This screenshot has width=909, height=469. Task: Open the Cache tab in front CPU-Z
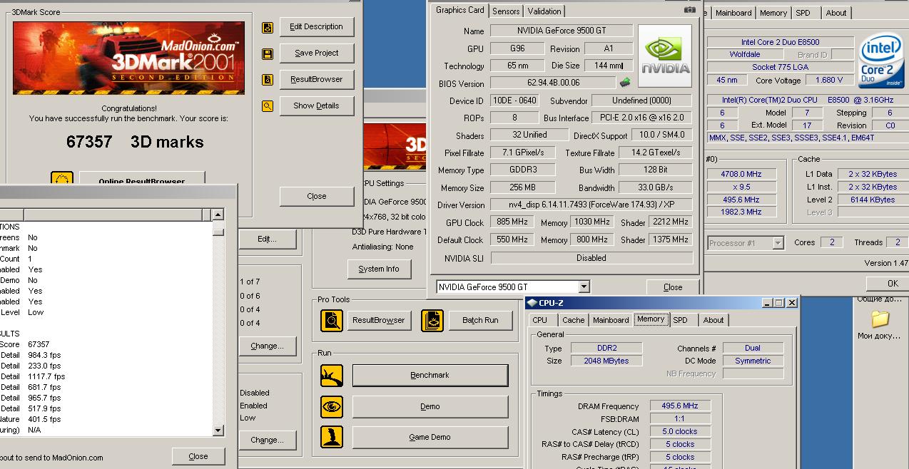[573, 320]
